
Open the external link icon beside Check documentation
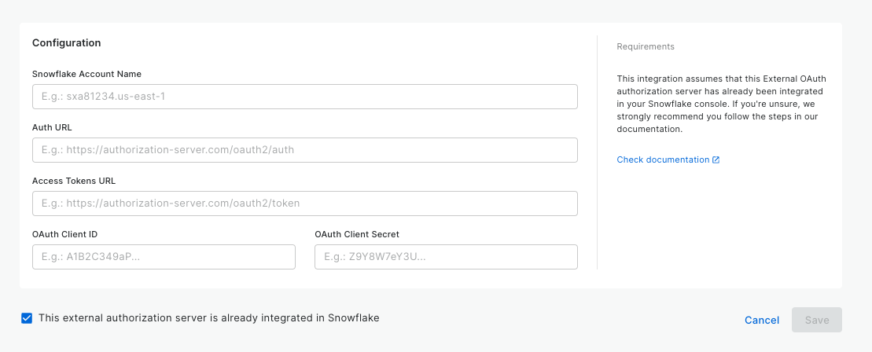click(716, 160)
